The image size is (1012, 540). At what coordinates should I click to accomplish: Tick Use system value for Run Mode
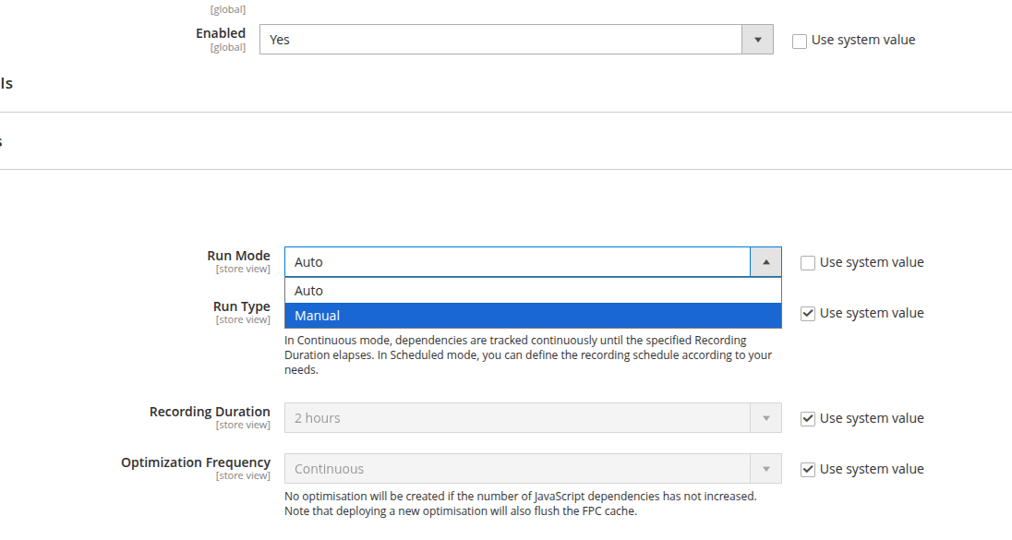(807, 263)
